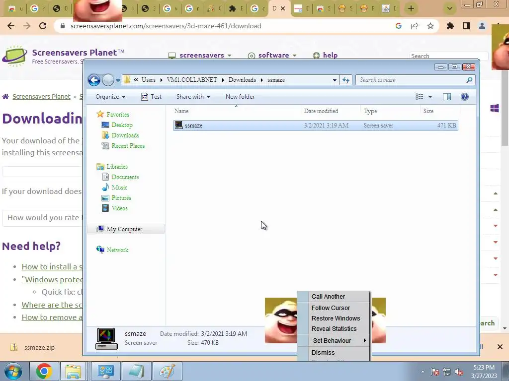Bookmark this page star icon

click(430, 26)
